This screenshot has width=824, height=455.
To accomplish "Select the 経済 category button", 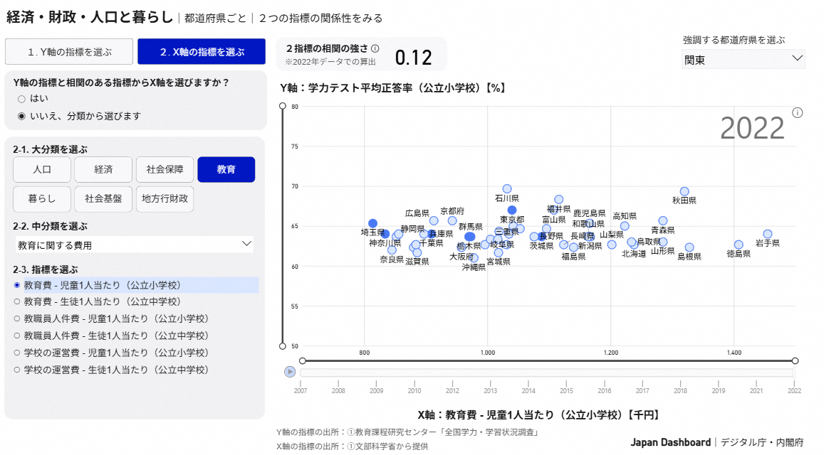I will pyautogui.click(x=103, y=169).
